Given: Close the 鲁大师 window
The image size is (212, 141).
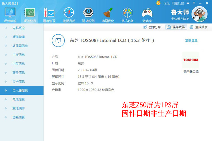Looking at the screenshot, I should tap(207, 3).
